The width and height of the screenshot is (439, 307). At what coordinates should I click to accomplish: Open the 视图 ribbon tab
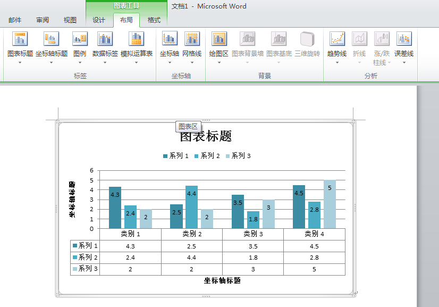(70, 20)
